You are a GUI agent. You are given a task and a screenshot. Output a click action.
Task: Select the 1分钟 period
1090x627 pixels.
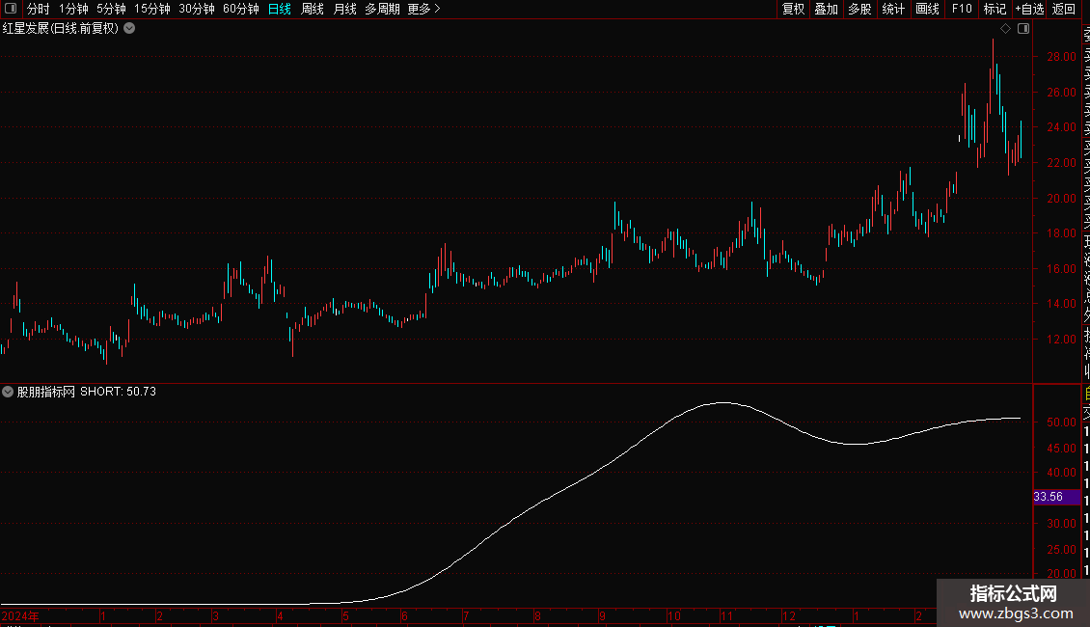(73, 9)
